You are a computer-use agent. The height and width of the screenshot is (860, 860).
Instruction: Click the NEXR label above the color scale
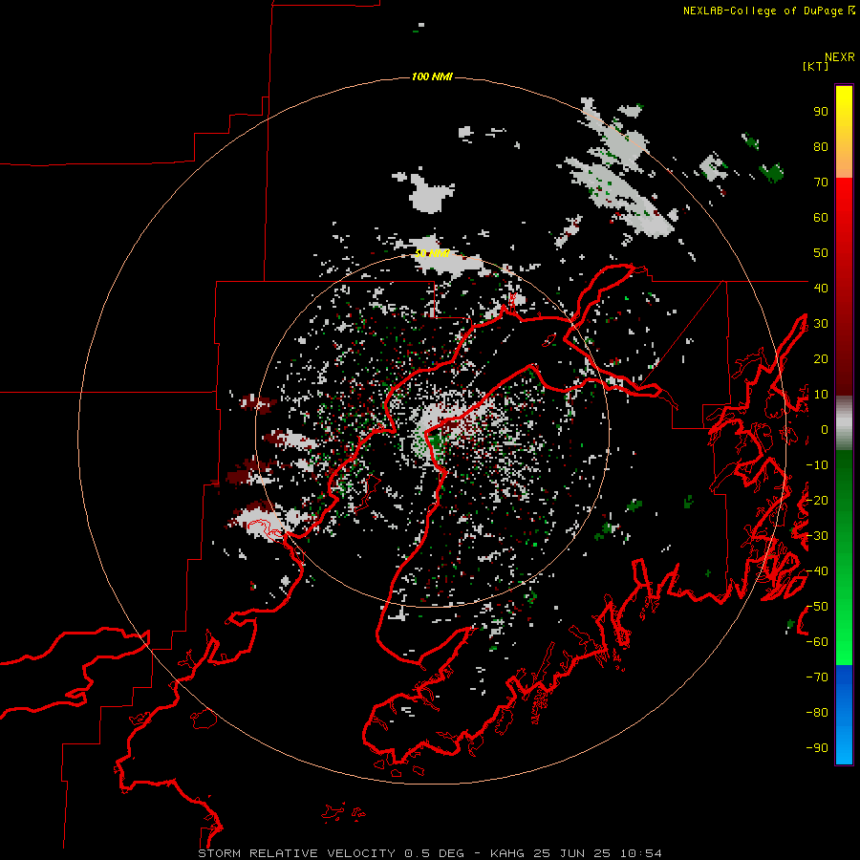click(839, 57)
